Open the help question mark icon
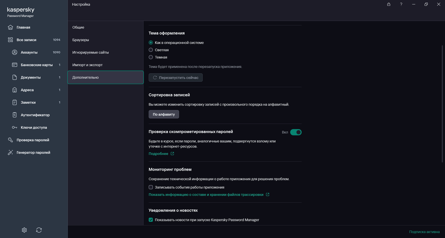Viewport: 445px width, 238px height. (401, 4)
